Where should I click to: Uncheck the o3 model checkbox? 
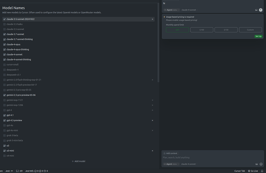point(4,146)
